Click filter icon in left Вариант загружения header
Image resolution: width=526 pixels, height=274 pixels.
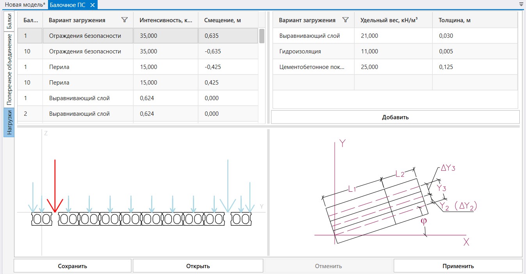point(125,20)
